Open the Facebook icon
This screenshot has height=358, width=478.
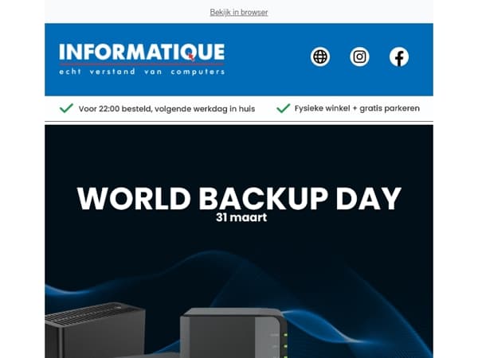click(399, 56)
